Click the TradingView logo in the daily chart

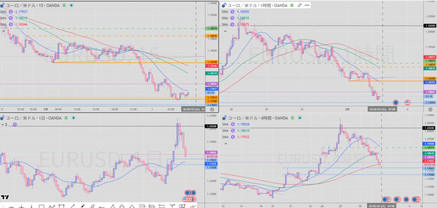(5, 197)
